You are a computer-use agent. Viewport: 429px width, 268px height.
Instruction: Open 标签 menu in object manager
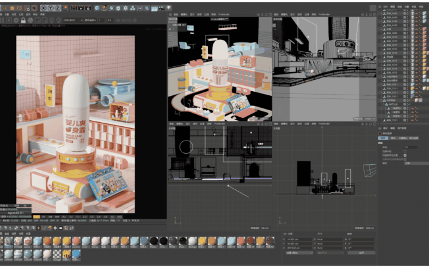(414, 7)
